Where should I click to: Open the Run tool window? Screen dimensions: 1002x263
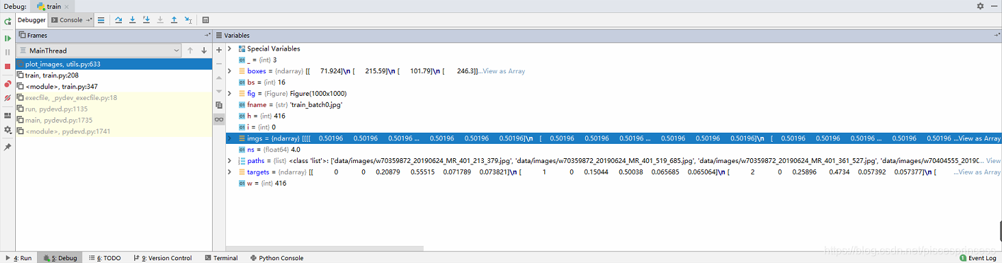point(18,258)
